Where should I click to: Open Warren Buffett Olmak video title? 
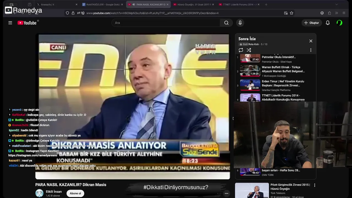pyautogui.click(x=283, y=69)
